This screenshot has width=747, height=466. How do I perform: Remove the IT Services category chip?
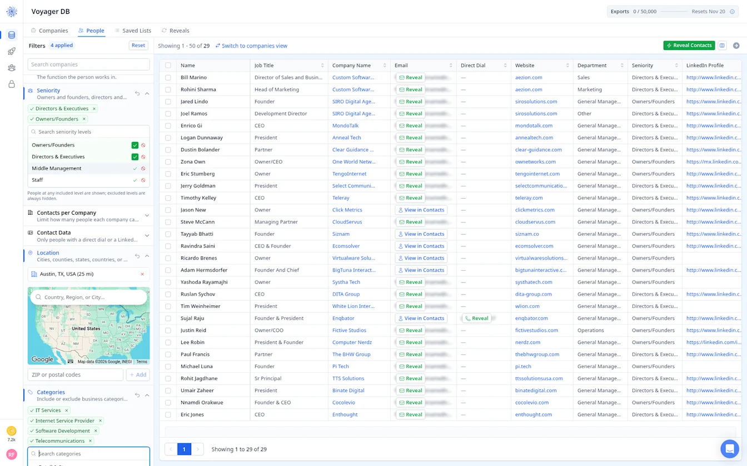(67, 411)
